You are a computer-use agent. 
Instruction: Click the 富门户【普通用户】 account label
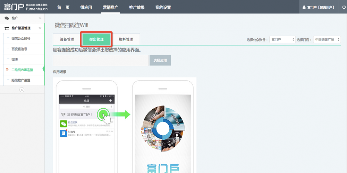[x=321, y=8]
